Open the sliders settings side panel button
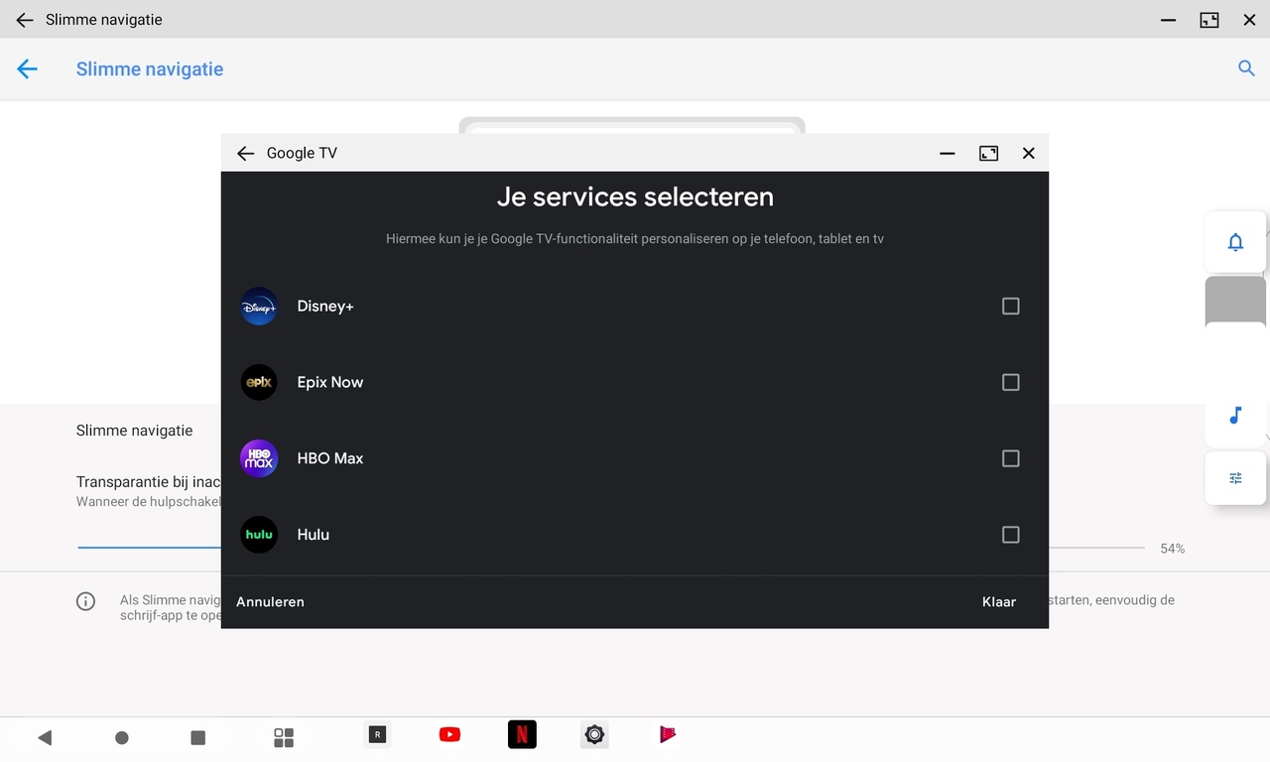This screenshot has width=1270, height=762. pos(1235,478)
